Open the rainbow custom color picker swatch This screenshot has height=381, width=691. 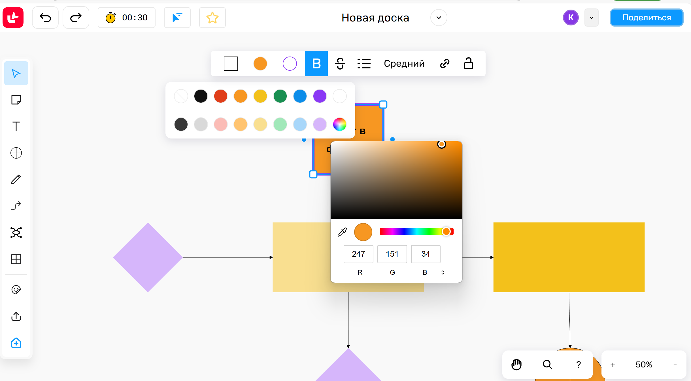(x=340, y=124)
